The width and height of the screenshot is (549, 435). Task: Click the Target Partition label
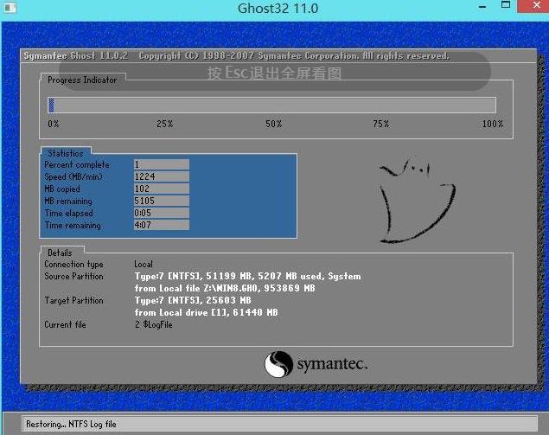pos(73,300)
